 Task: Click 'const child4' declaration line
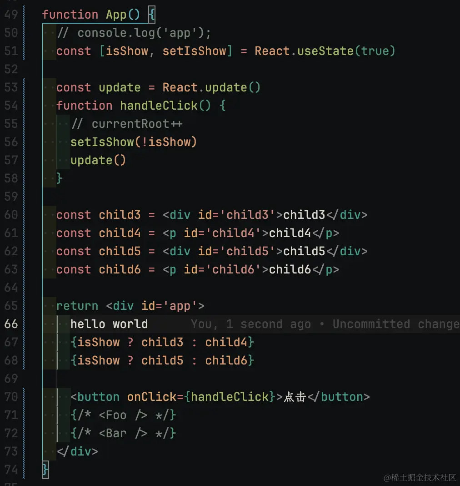pos(197,233)
